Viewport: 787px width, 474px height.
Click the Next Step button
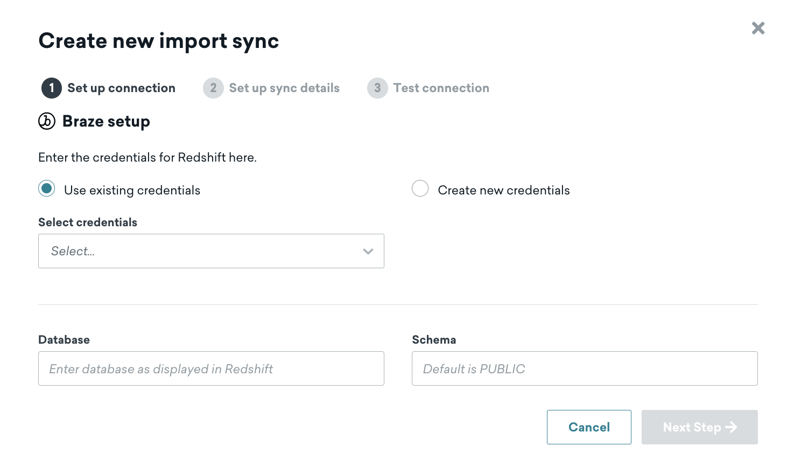700,427
